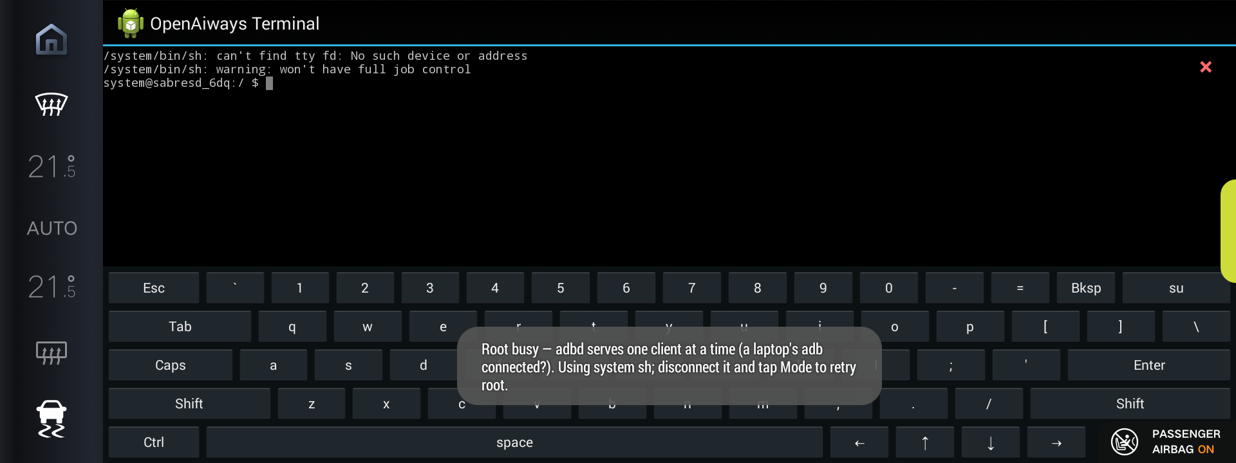Toggle the Ctrl modifier key

[x=154, y=442]
